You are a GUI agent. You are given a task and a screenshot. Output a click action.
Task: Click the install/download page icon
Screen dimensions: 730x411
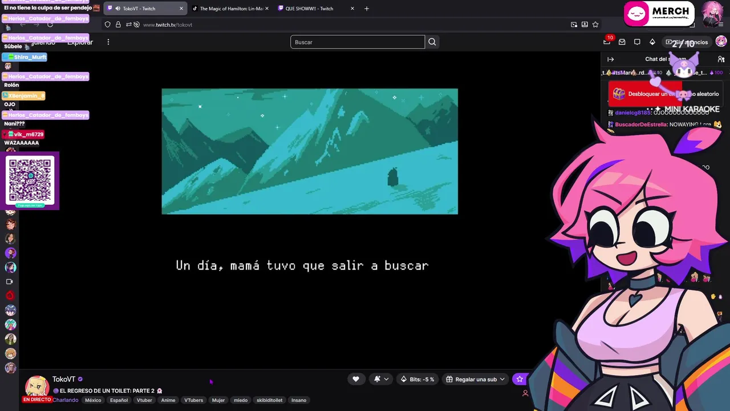tap(585, 25)
